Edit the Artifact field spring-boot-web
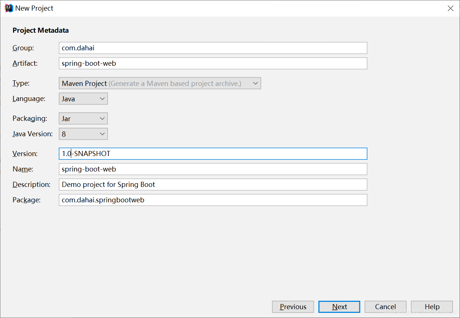 (213, 63)
